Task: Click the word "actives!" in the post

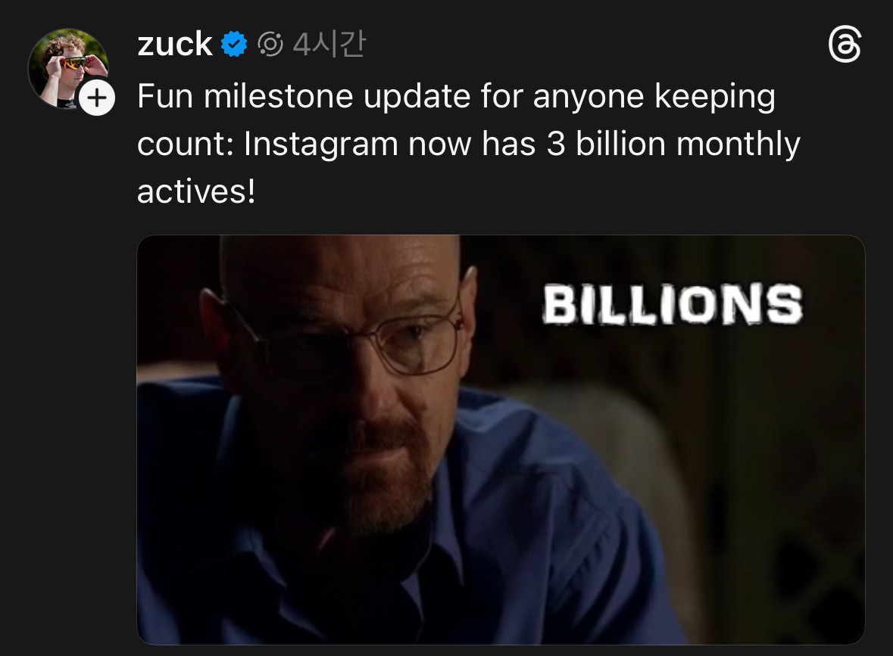Action: [196, 191]
